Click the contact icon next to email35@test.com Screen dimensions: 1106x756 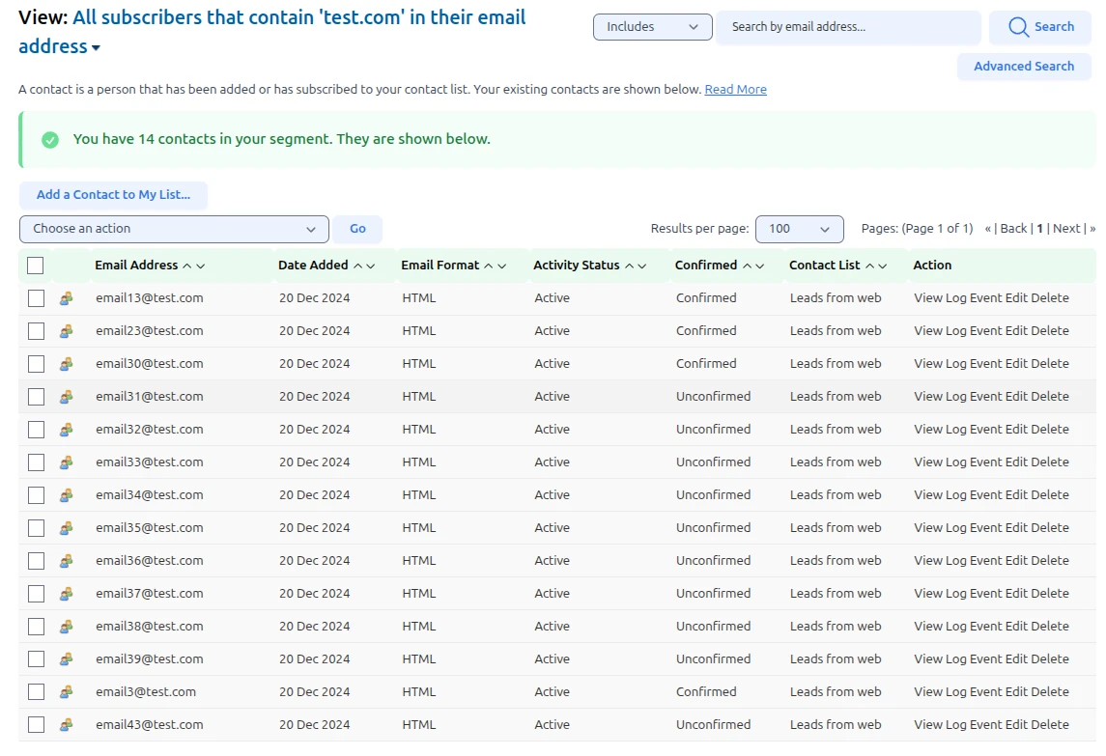pos(67,528)
